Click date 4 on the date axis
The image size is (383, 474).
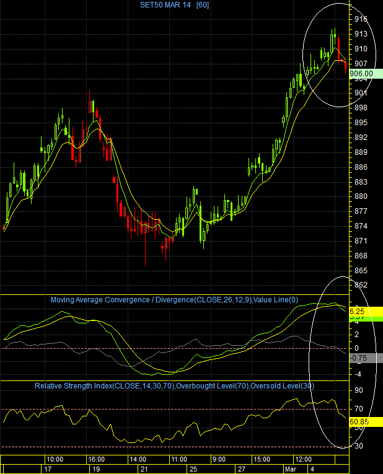click(312, 470)
